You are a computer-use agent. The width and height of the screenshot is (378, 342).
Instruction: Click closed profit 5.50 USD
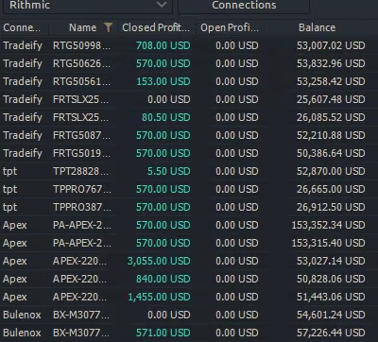click(168, 171)
